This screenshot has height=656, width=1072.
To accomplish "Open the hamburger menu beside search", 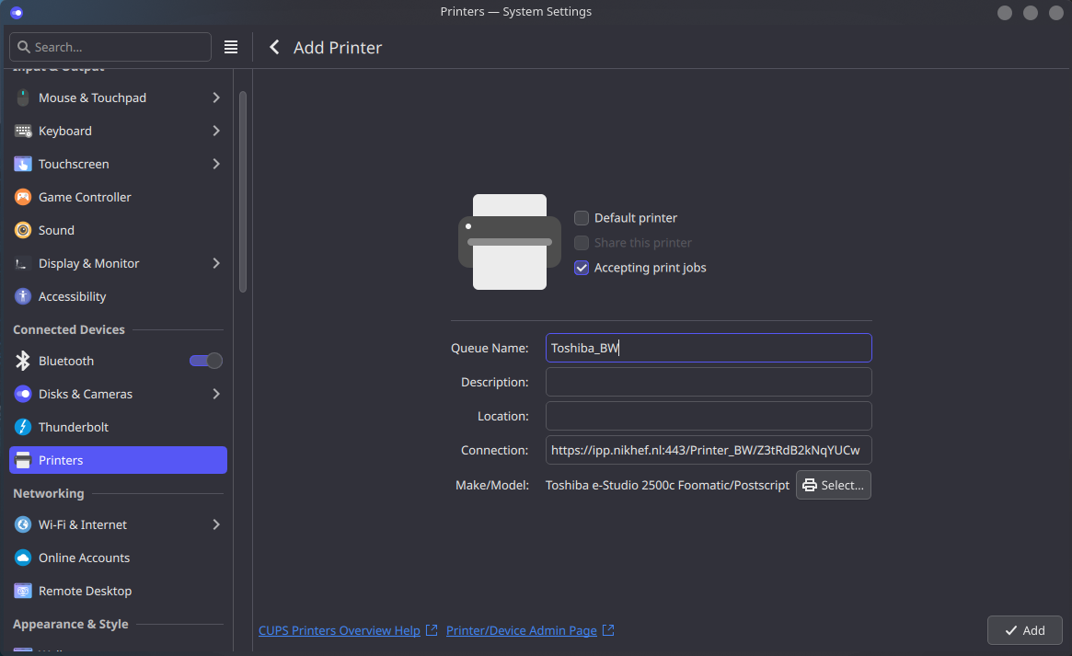I will coord(231,47).
